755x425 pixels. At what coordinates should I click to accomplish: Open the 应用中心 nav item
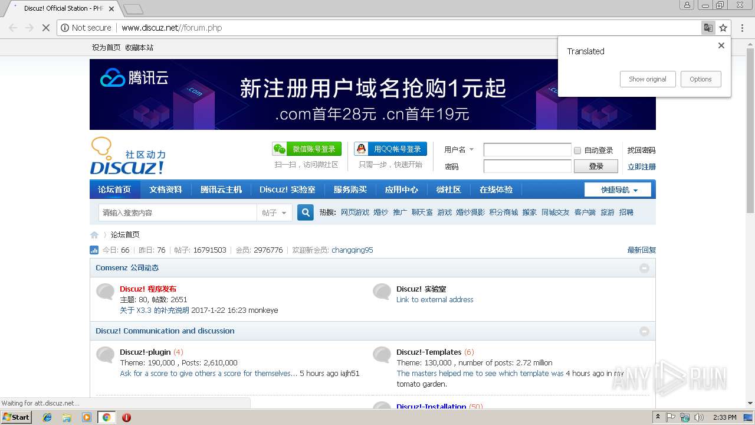tap(402, 189)
